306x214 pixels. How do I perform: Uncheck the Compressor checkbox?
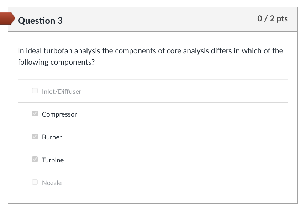click(35, 114)
